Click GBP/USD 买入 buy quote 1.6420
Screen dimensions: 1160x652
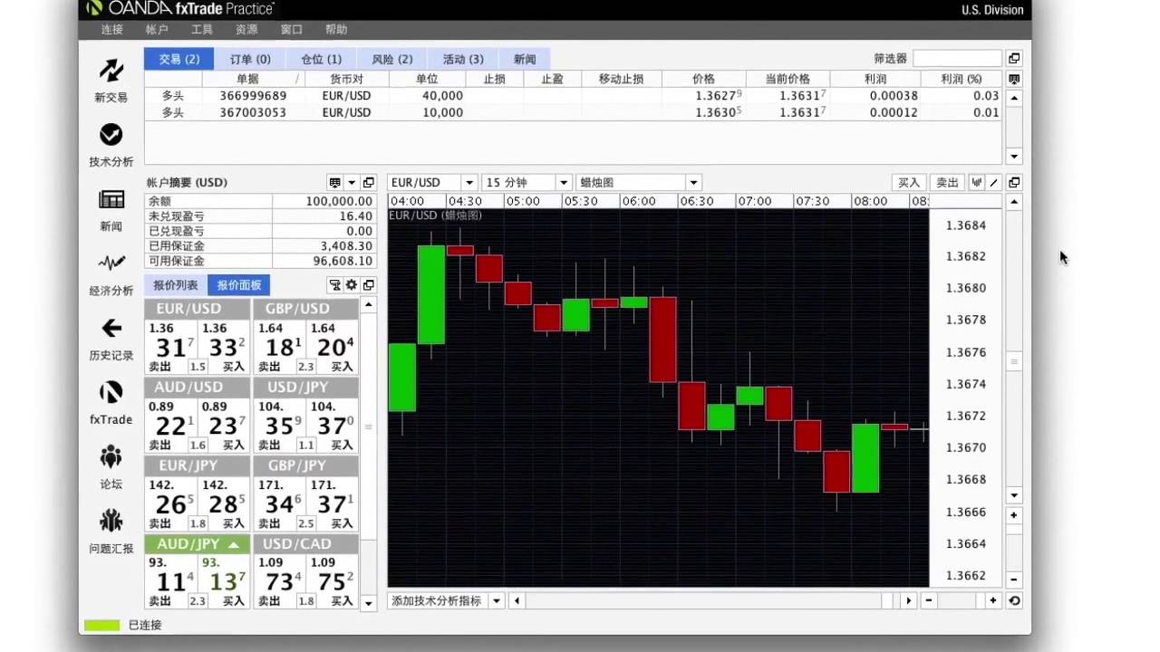[x=333, y=347]
